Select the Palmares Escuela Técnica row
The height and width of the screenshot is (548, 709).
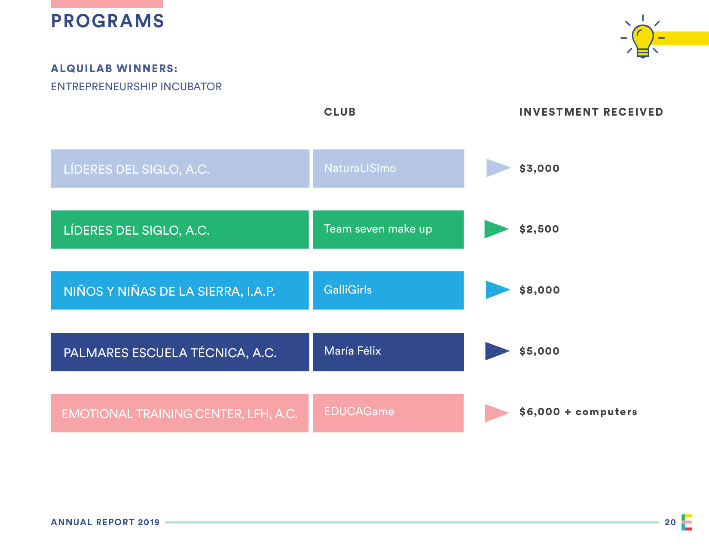[x=180, y=352]
